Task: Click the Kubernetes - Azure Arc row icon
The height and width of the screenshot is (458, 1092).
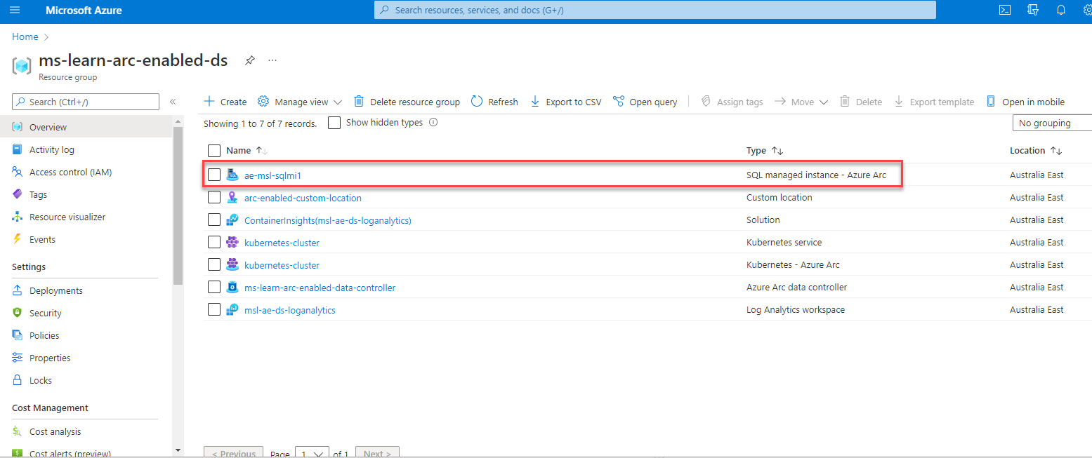Action: tap(232, 264)
